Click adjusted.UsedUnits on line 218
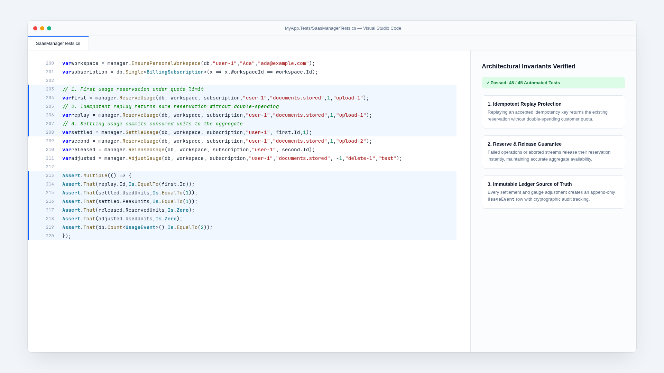Image resolution: width=664 pixels, height=373 pixels. [x=125, y=219]
